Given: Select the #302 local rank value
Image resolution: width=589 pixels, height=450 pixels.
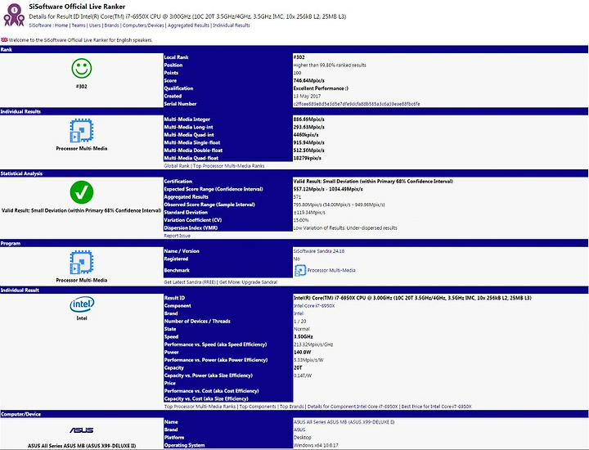Looking at the screenshot, I should tap(299, 57).
